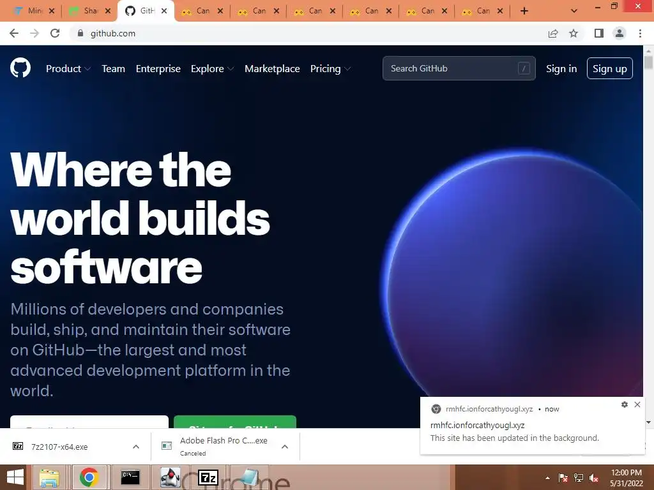Open Chrome three-dot menu
This screenshot has height=490, width=654.
click(640, 33)
